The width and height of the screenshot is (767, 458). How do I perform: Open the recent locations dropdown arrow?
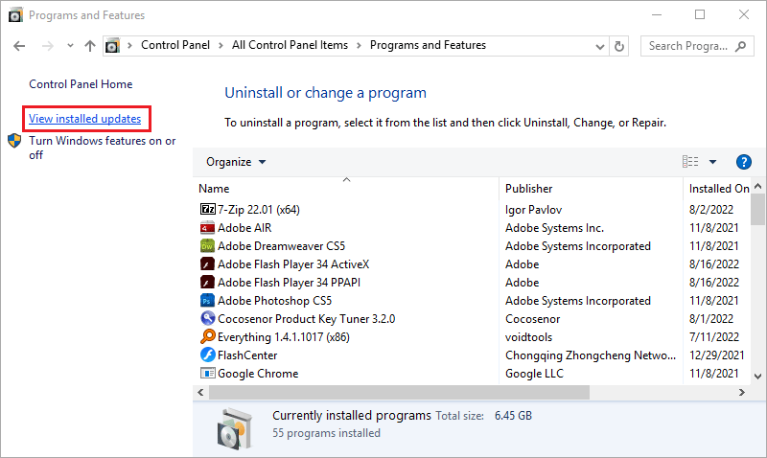(x=70, y=46)
